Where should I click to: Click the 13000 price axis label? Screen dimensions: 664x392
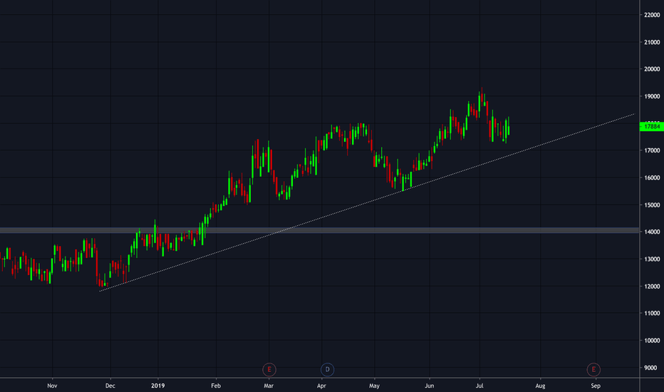click(652, 259)
